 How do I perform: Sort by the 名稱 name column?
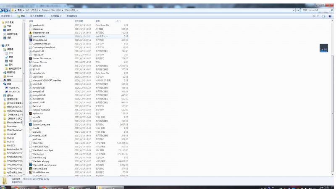tap(50, 21)
